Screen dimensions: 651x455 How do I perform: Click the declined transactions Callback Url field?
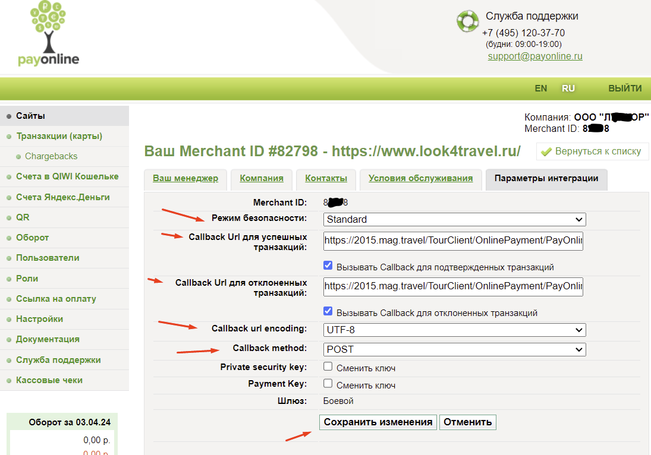(453, 287)
